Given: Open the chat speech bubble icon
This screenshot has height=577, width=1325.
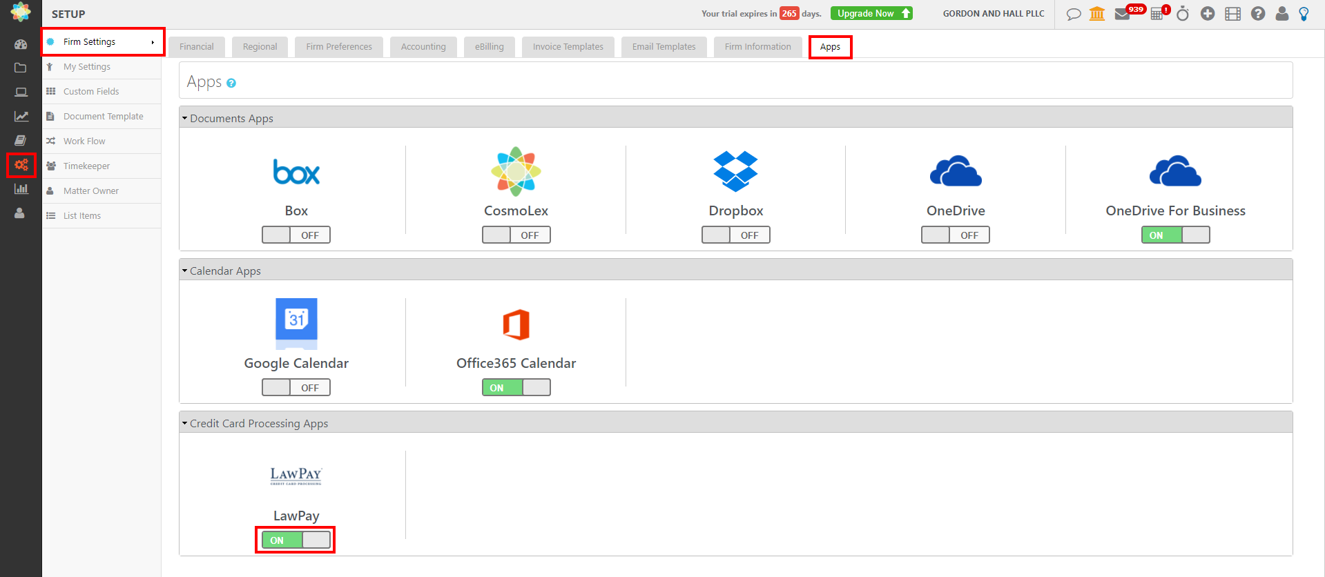Looking at the screenshot, I should point(1073,14).
